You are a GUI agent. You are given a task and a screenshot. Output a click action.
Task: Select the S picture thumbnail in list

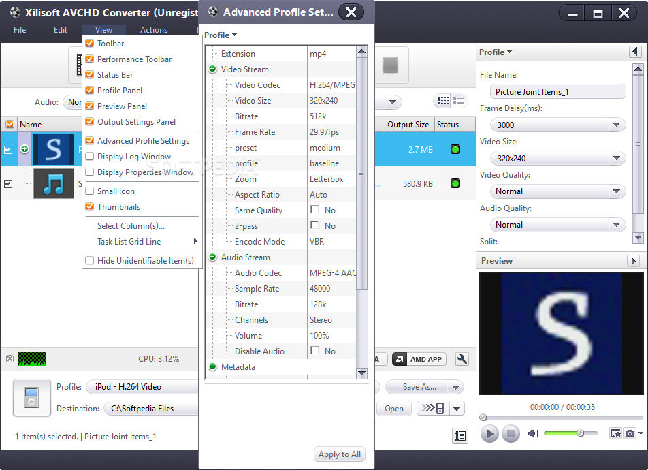(54, 149)
